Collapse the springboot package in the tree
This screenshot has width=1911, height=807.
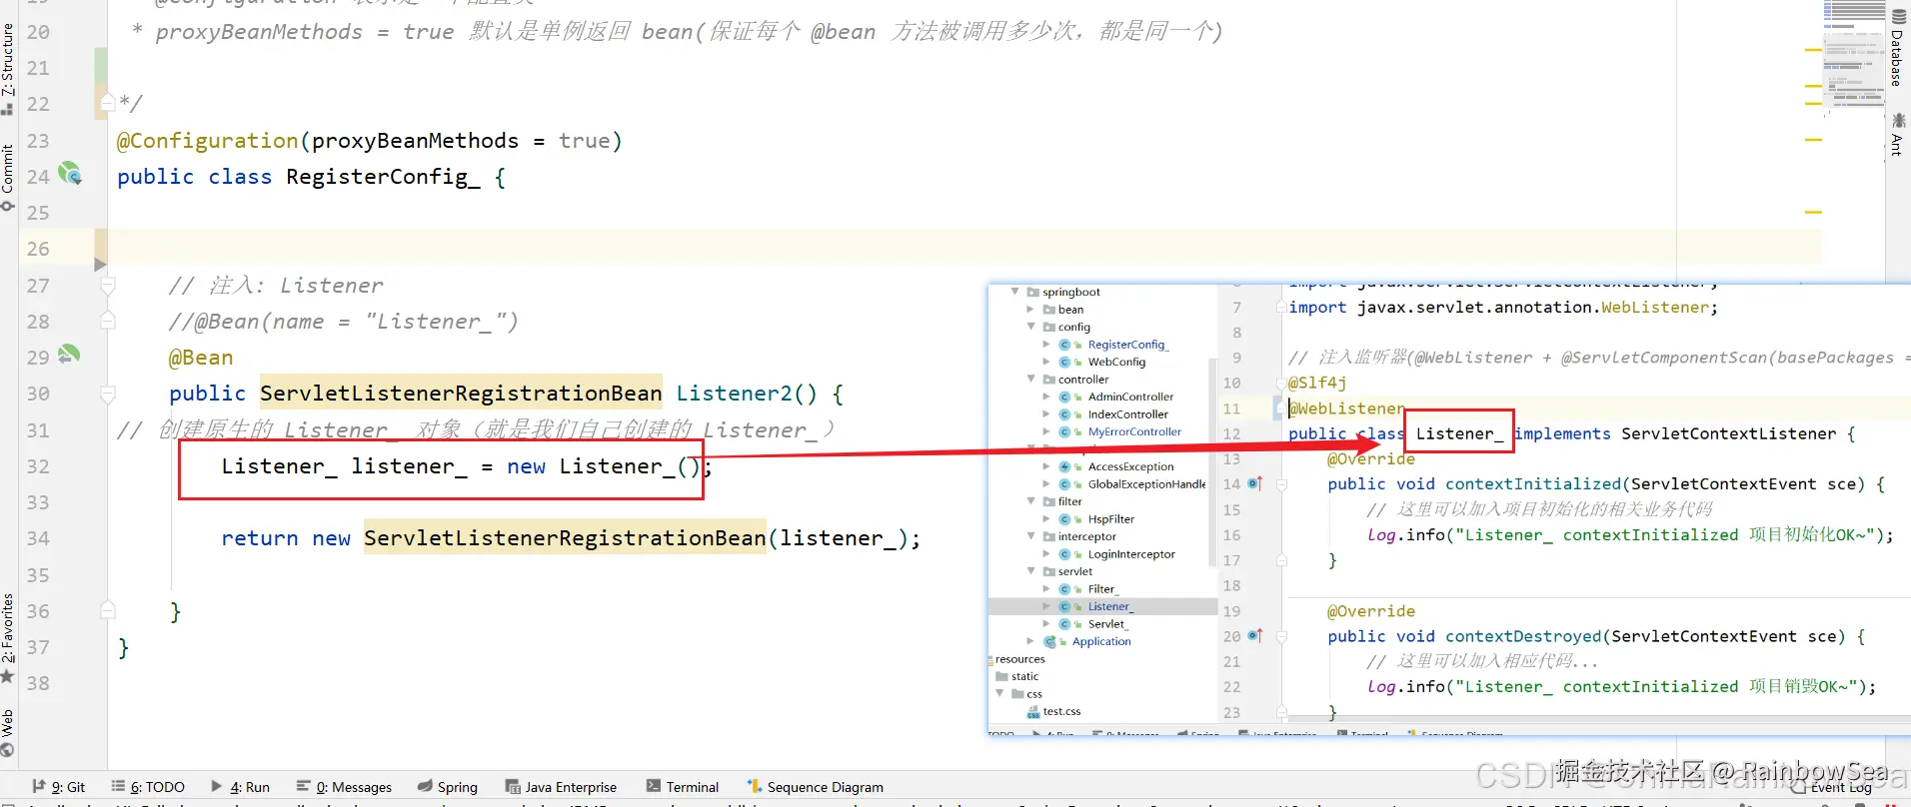click(1015, 292)
